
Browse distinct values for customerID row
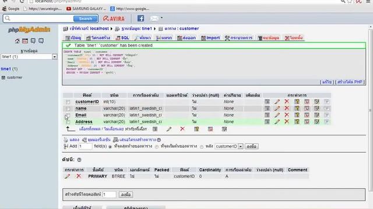tap(267, 102)
